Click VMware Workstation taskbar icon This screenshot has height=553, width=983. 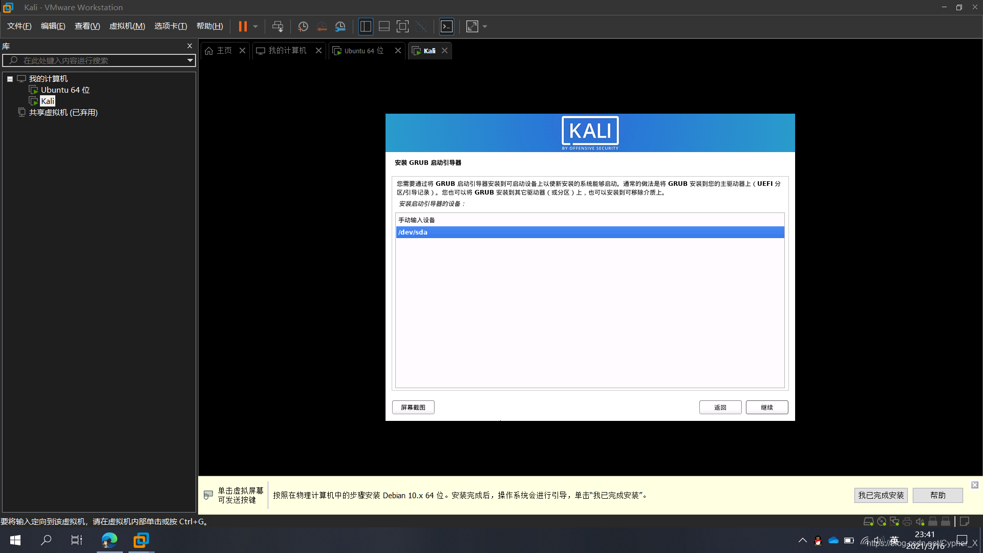coord(140,540)
